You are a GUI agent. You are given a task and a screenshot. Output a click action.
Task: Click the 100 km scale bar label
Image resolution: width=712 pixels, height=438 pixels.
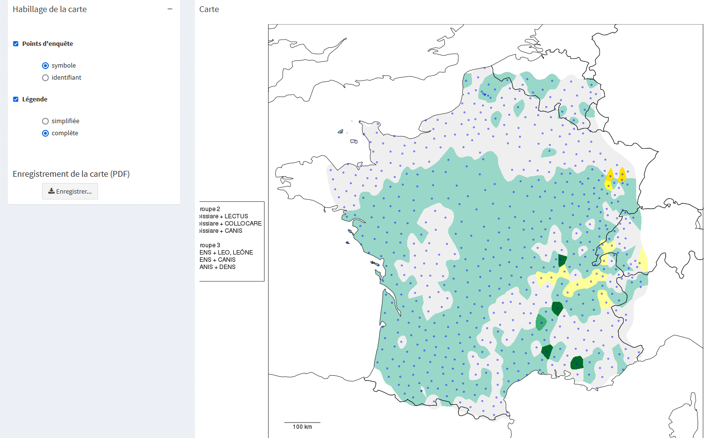[x=302, y=427]
